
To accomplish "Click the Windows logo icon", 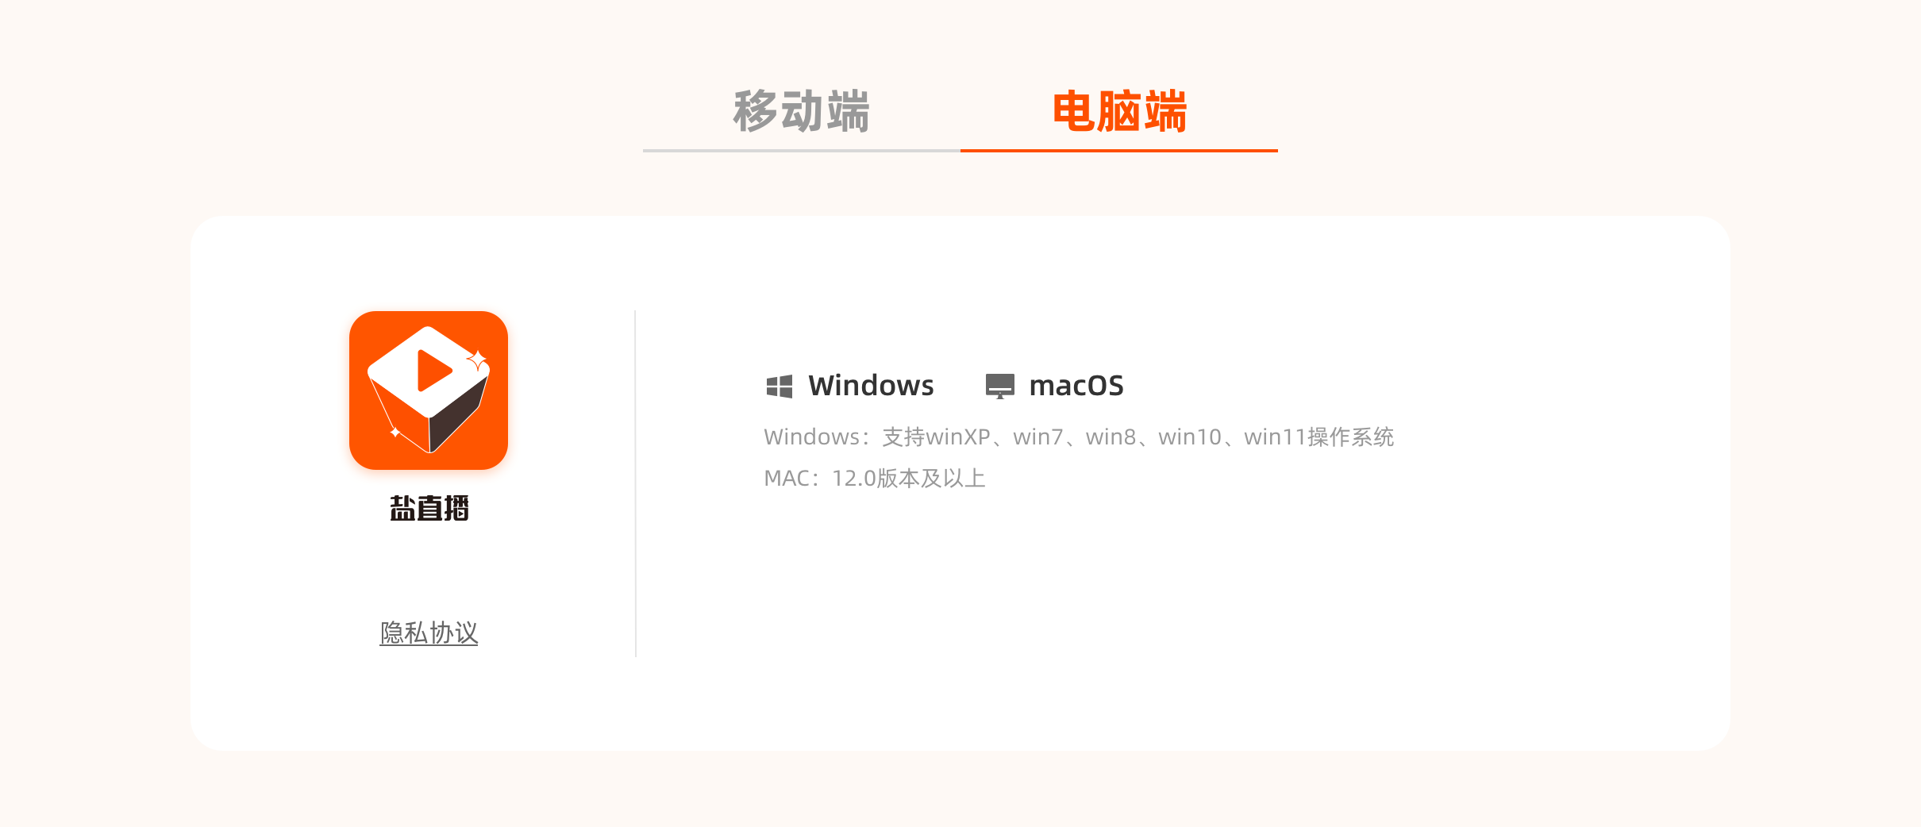I will [x=779, y=387].
